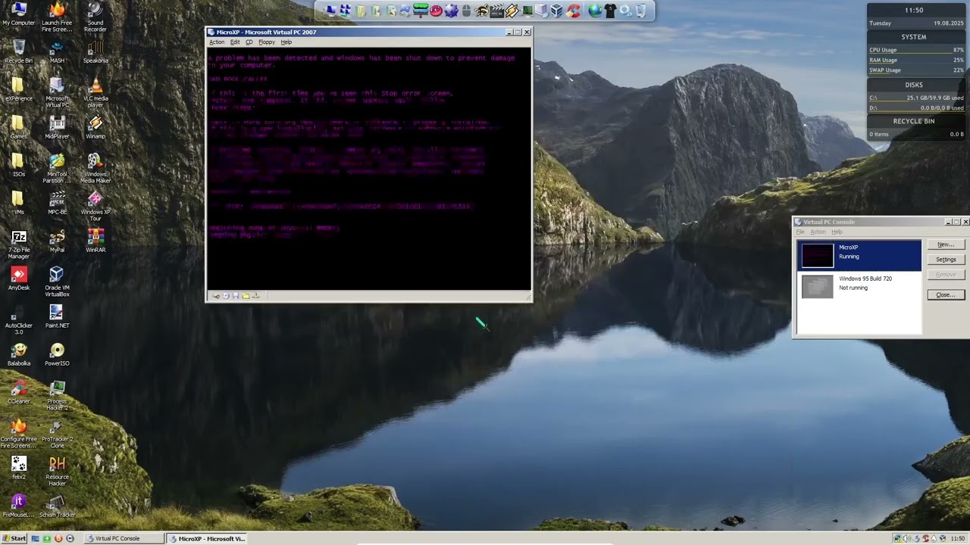The height and width of the screenshot is (545, 970).
Task: Select the Windows XP Tour shortcut
Action: (95, 206)
